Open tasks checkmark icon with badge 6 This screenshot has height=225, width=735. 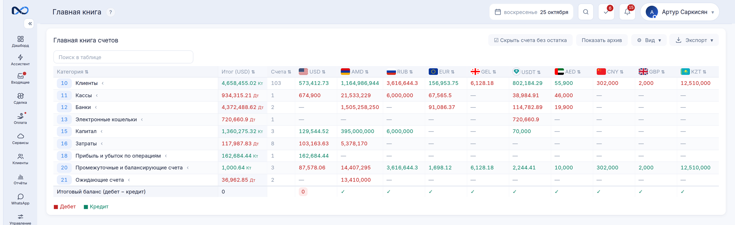[x=606, y=12]
